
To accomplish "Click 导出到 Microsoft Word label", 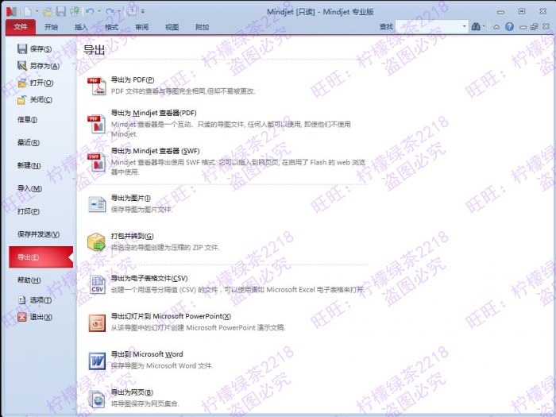I will [147, 354].
